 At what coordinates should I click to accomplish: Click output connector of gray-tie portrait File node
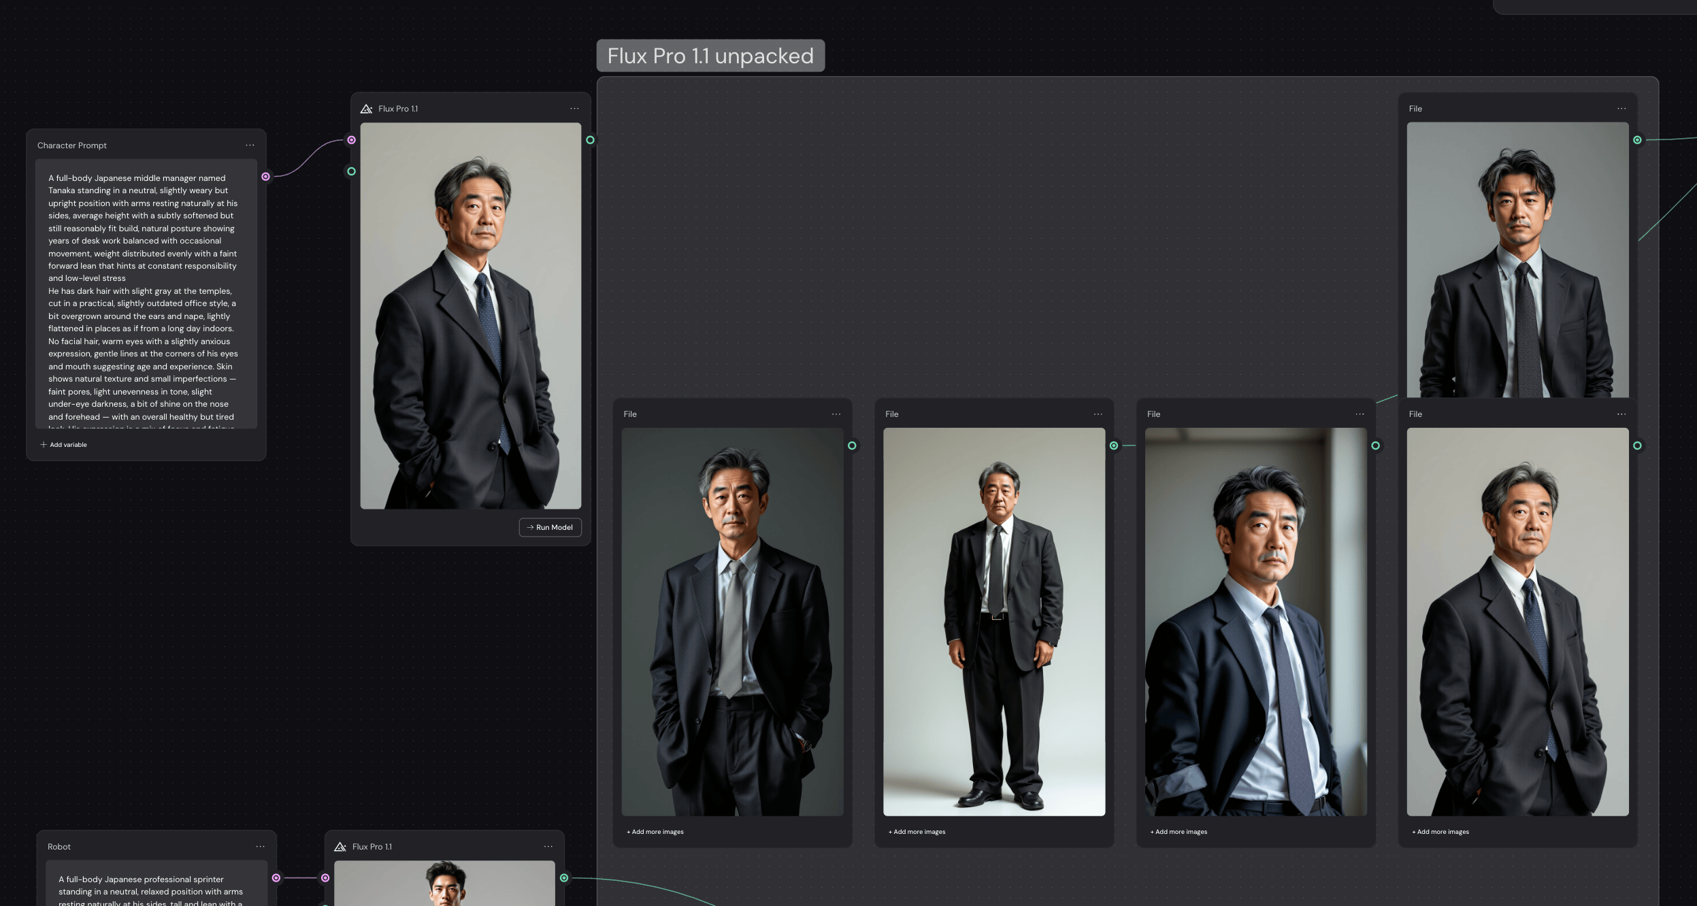(852, 446)
